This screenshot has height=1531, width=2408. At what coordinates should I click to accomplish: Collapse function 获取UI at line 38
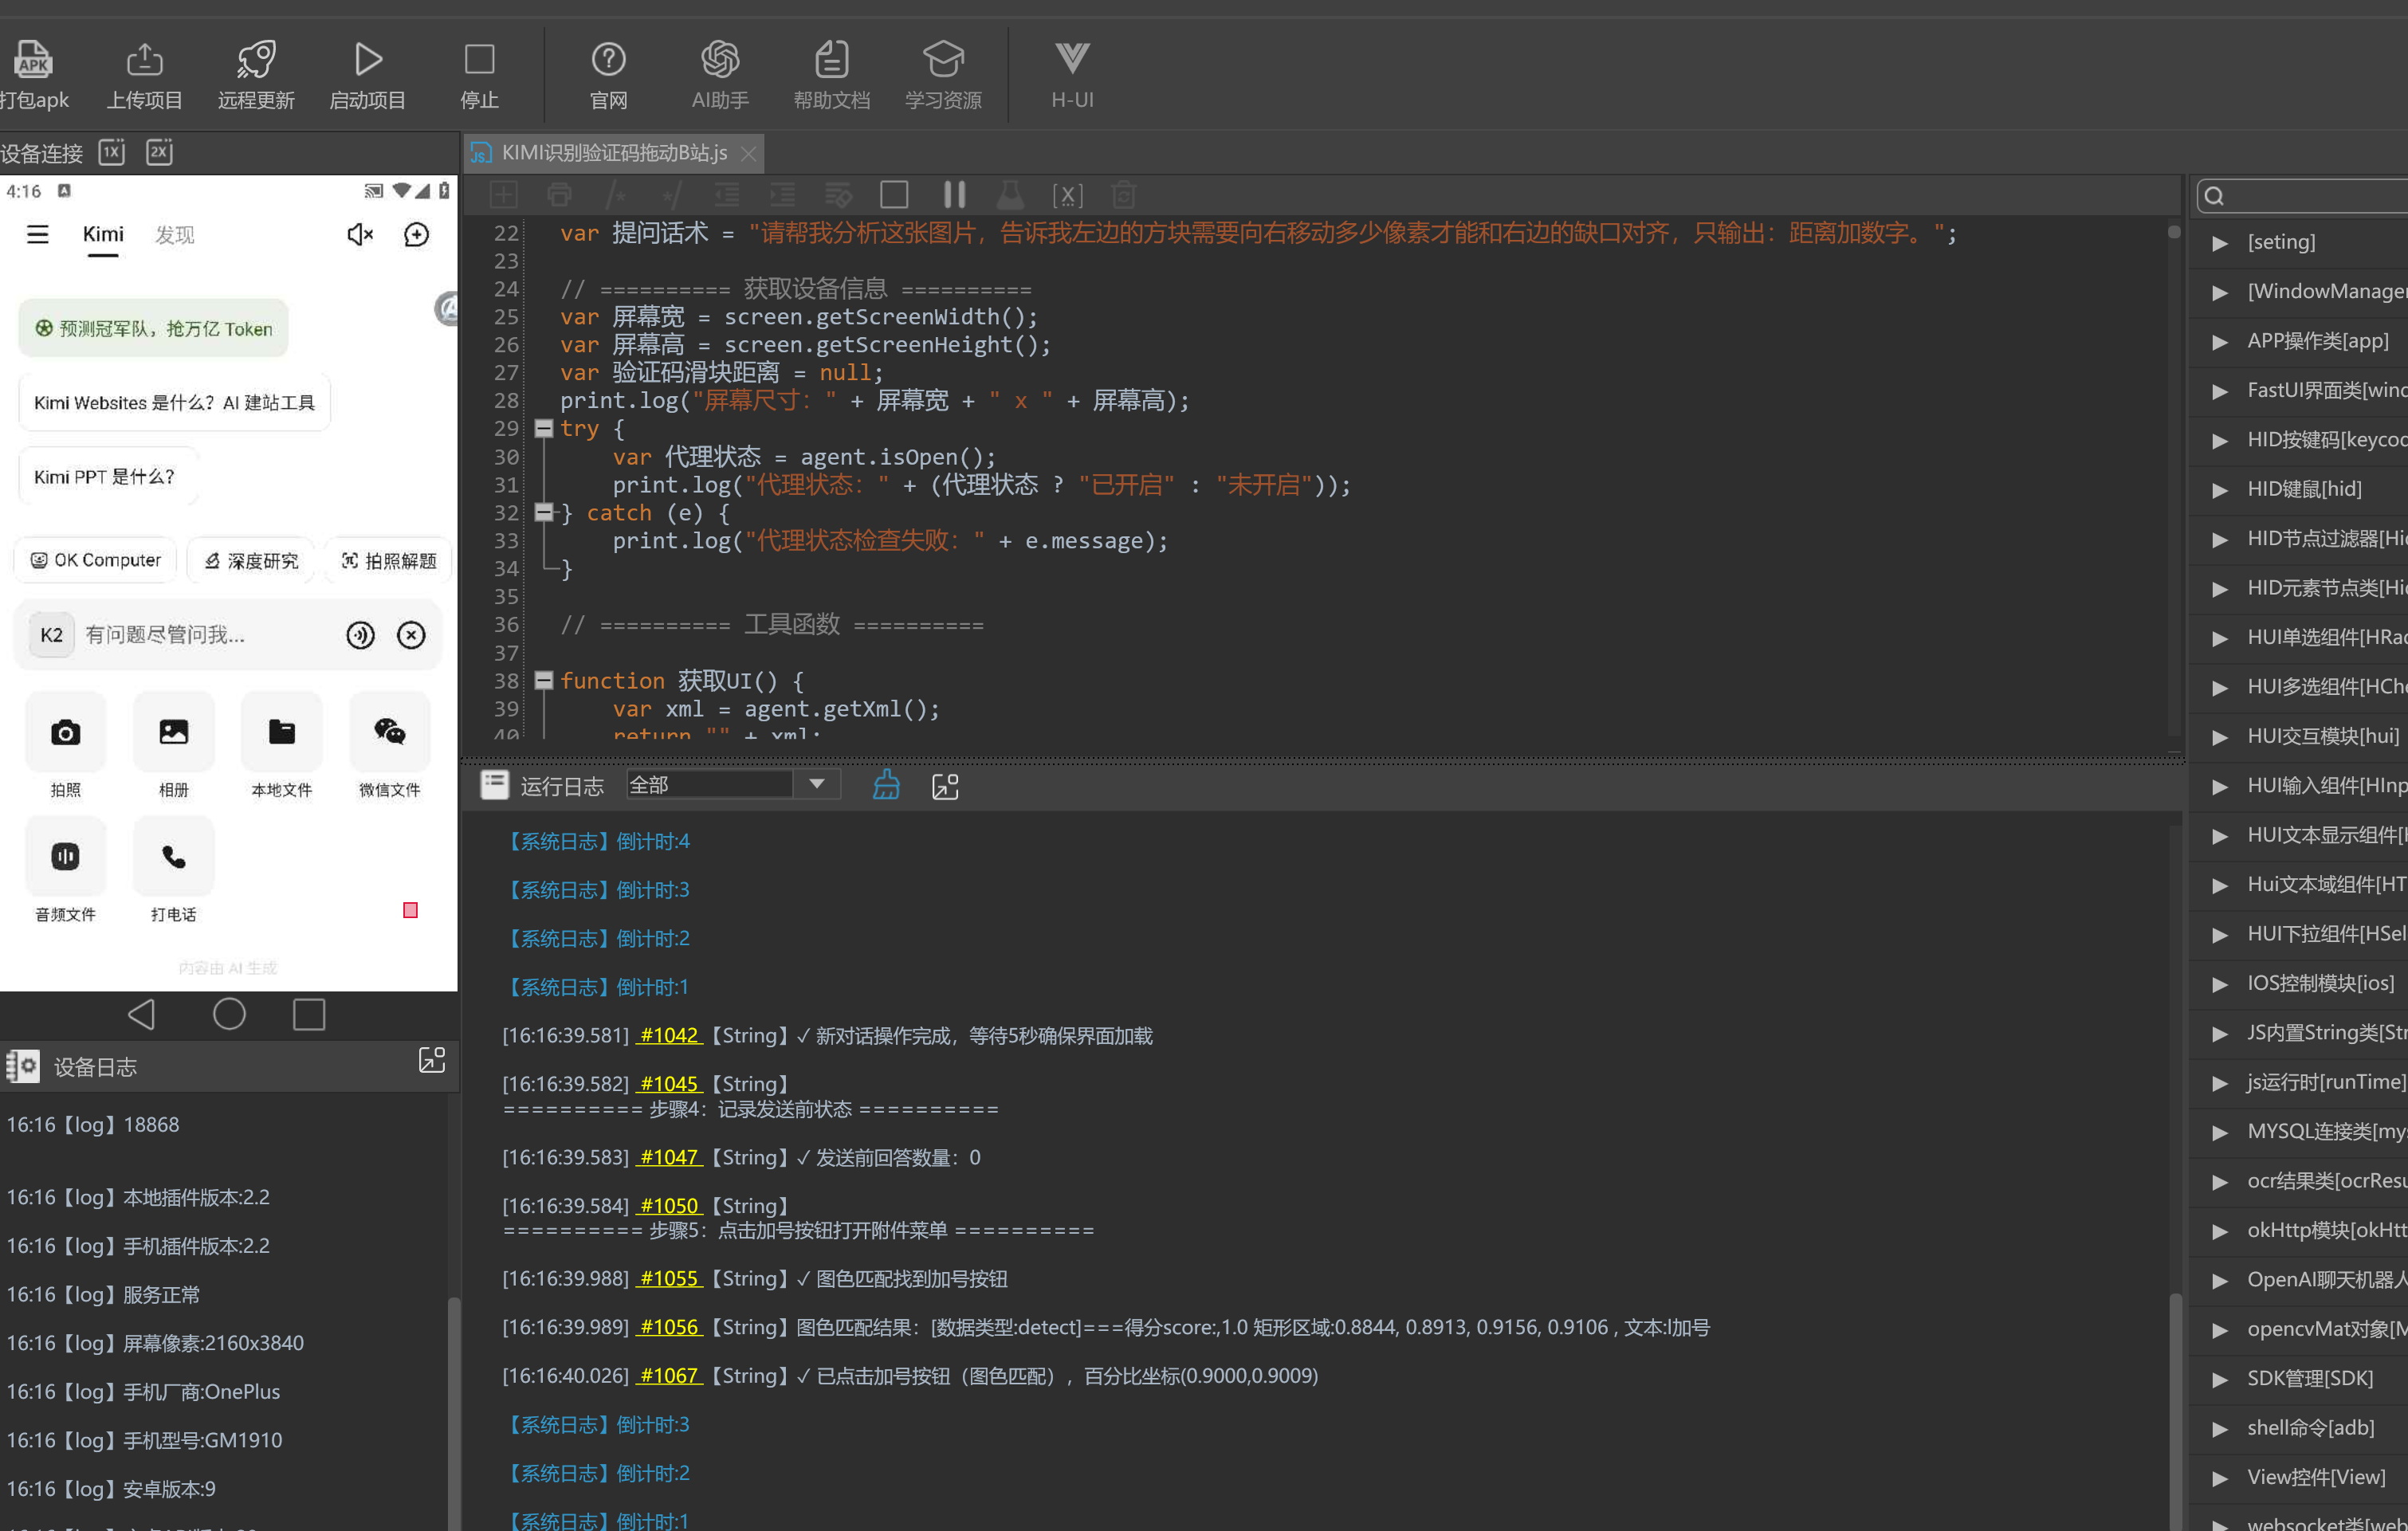point(543,680)
